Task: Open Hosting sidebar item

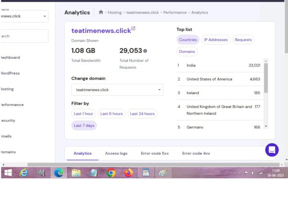Action: [x=7, y=89]
